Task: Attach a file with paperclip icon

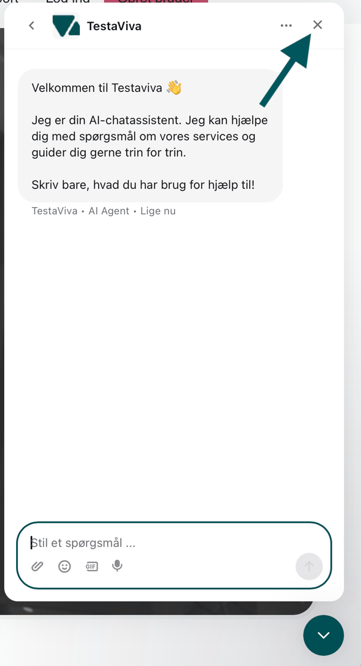Action: 37,566
